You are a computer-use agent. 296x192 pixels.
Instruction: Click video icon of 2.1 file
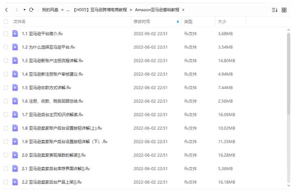coord(15,169)
